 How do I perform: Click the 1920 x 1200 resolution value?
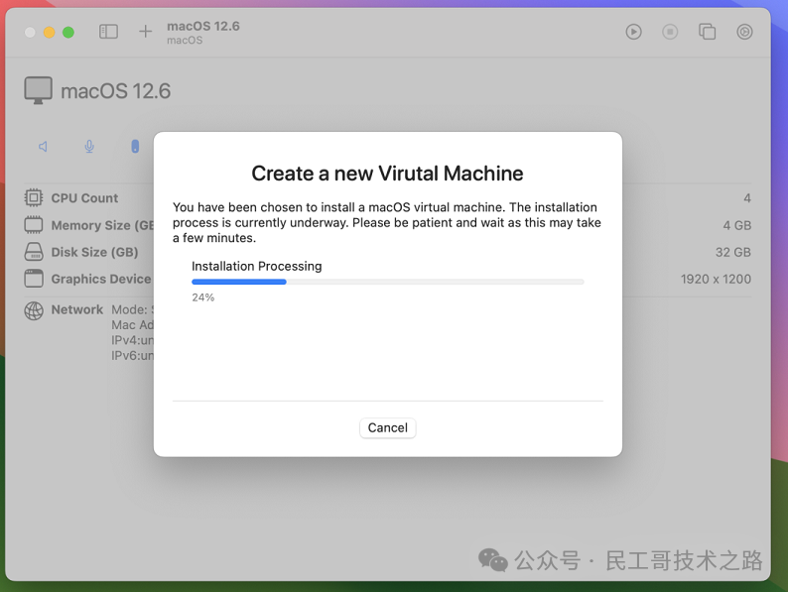716,280
